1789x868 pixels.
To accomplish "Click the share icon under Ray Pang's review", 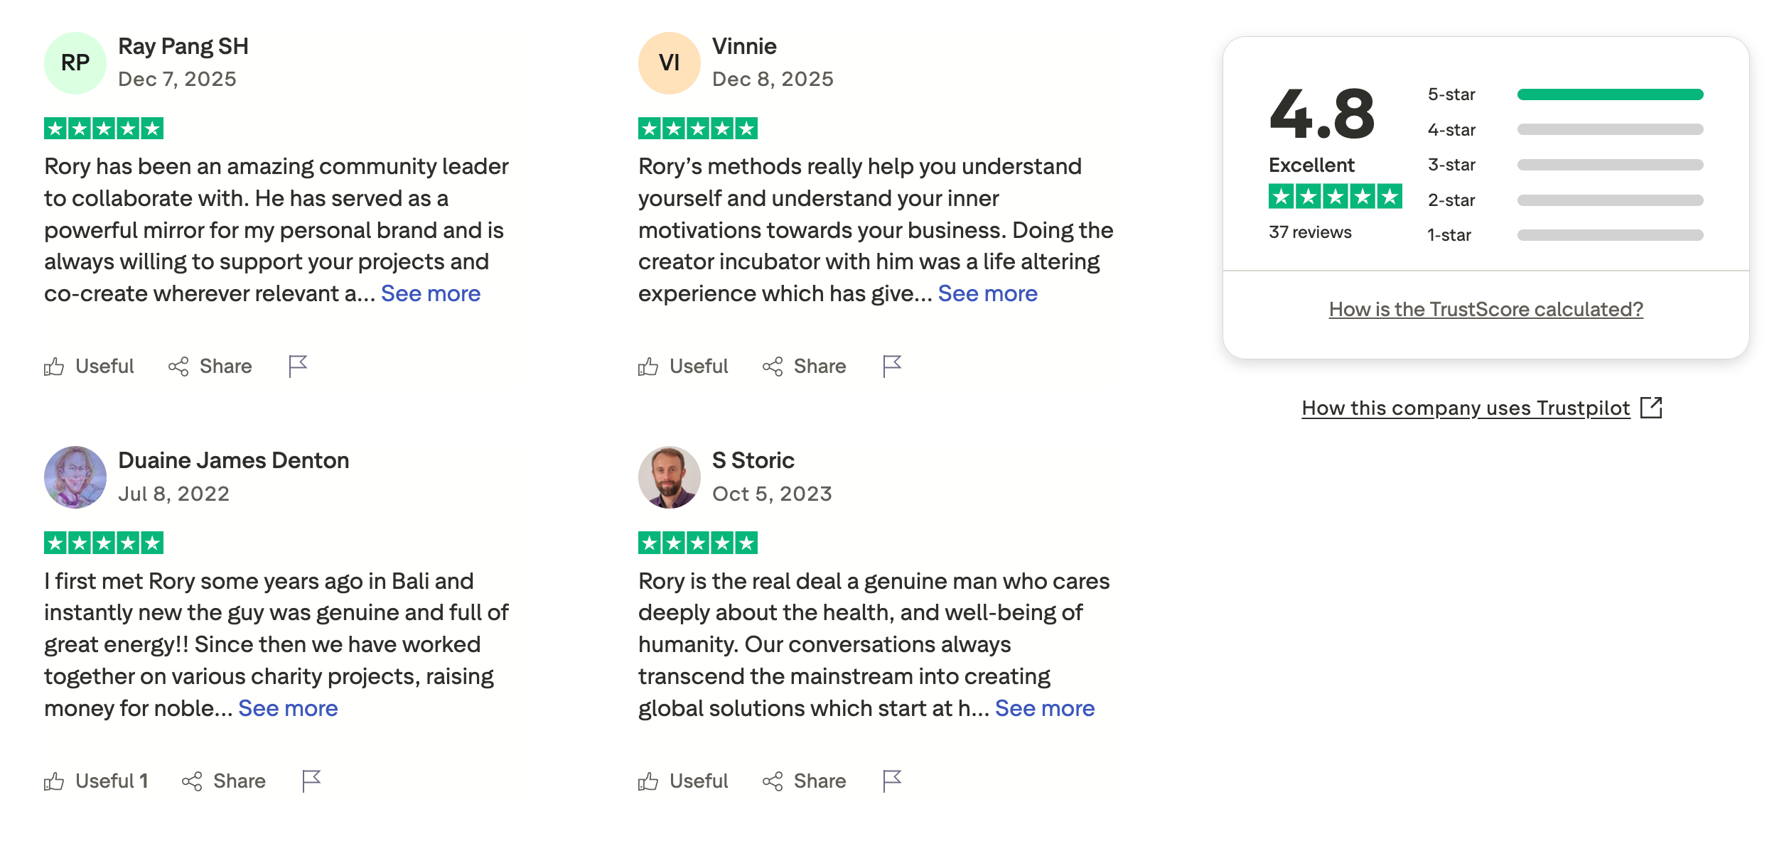I will pos(178,367).
